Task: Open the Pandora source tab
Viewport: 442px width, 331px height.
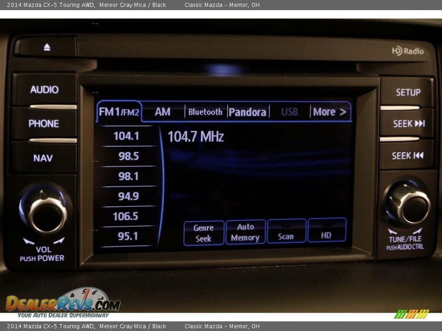Action: pos(247,112)
